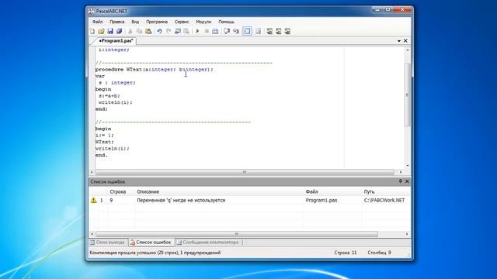Switch to the Окно вывода tab
This screenshot has height=279, width=497.
pyautogui.click(x=108, y=243)
